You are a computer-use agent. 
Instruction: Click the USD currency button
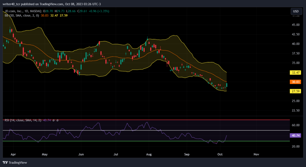pos(296,11)
